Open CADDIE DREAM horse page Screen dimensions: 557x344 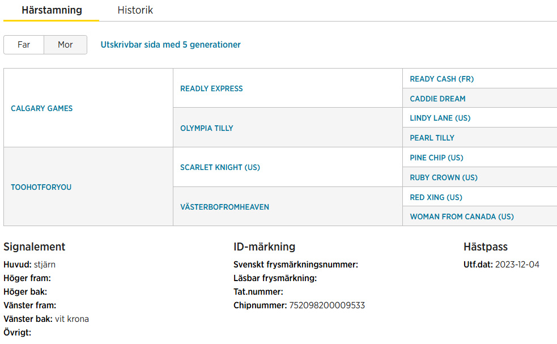[437, 99]
